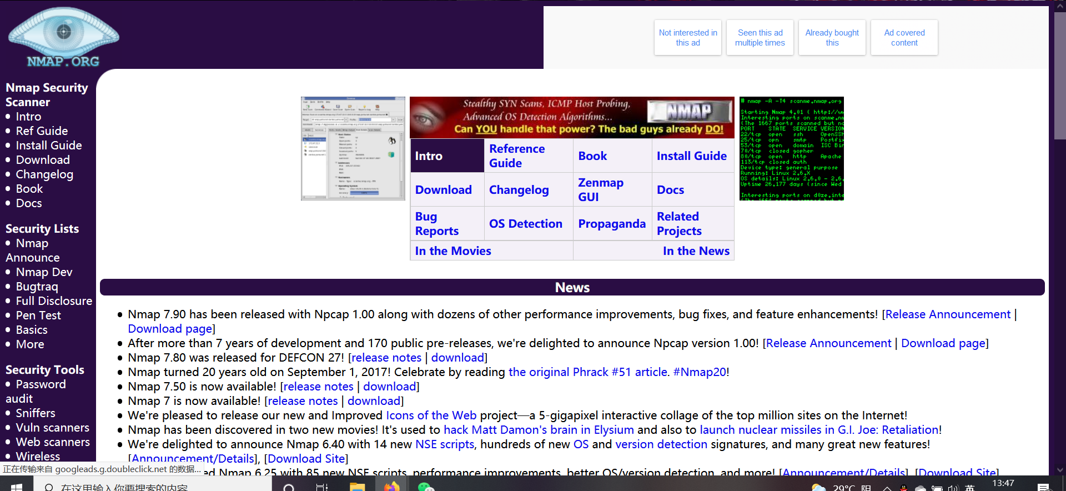This screenshot has width=1066, height=491.
Task: Open Book in the center navigation table
Action: pyautogui.click(x=592, y=156)
